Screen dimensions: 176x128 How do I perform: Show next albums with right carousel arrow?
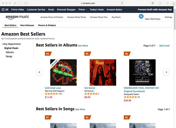167,72
